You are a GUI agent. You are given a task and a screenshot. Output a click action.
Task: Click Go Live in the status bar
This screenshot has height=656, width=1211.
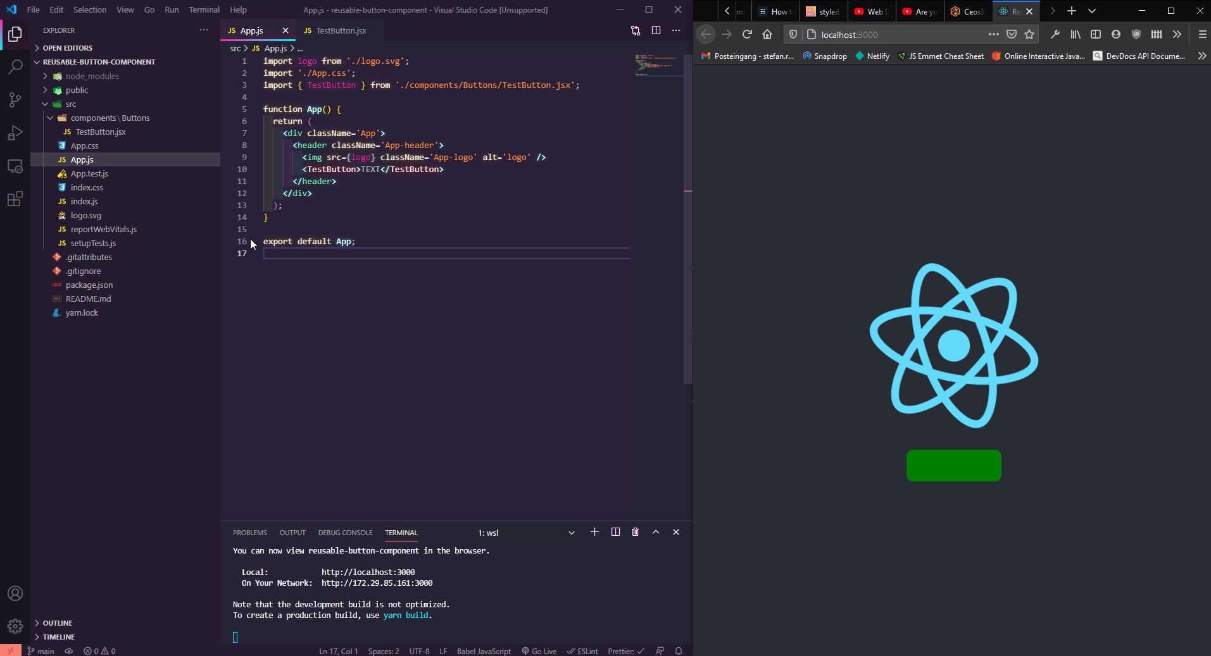tap(539, 651)
